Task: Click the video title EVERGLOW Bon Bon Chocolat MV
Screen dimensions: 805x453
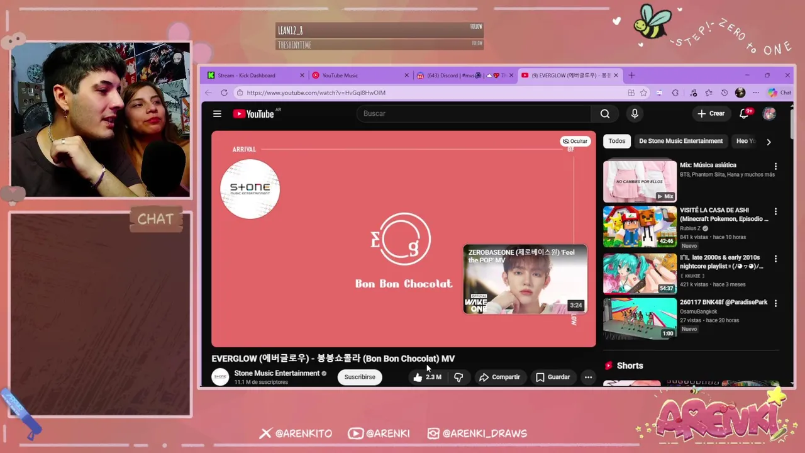Action: click(x=333, y=359)
